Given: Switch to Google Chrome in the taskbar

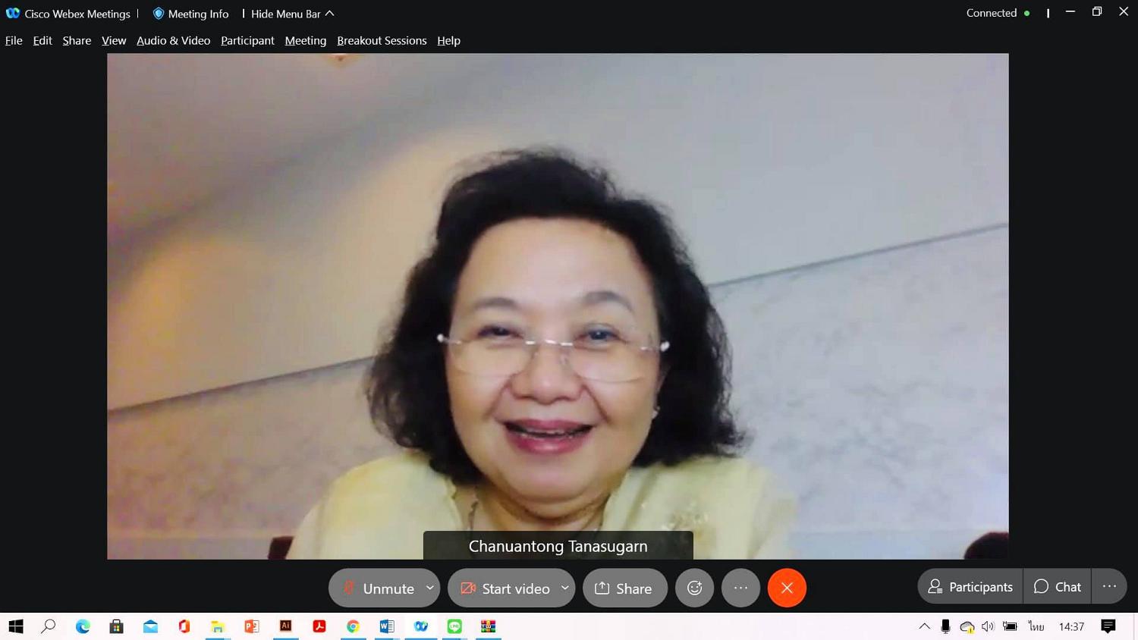Looking at the screenshot, I should click(x=353, y=626).
